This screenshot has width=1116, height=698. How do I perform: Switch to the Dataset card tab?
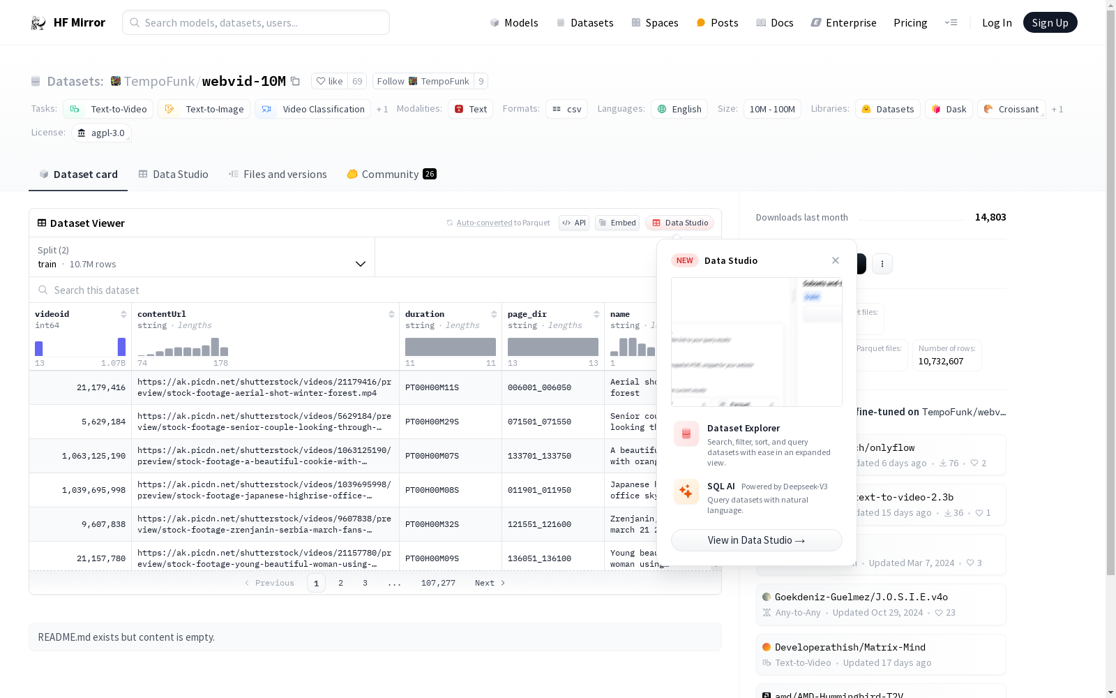click(x=78, y=174)
